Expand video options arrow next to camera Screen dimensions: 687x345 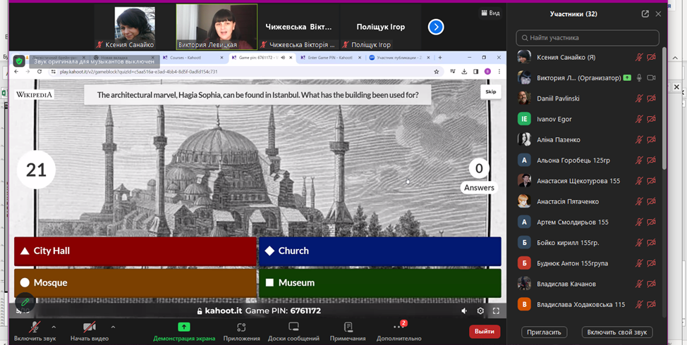pos(113,327)
